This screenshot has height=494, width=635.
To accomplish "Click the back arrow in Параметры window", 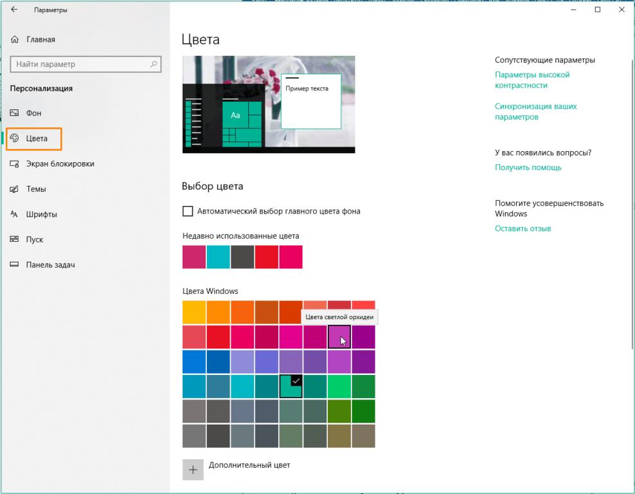I will [x=14, y=10].
